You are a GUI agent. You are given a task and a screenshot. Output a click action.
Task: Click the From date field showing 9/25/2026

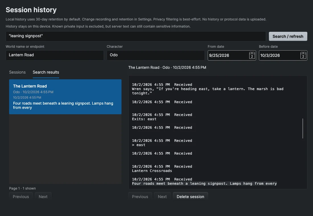click(x=232, y=55)
